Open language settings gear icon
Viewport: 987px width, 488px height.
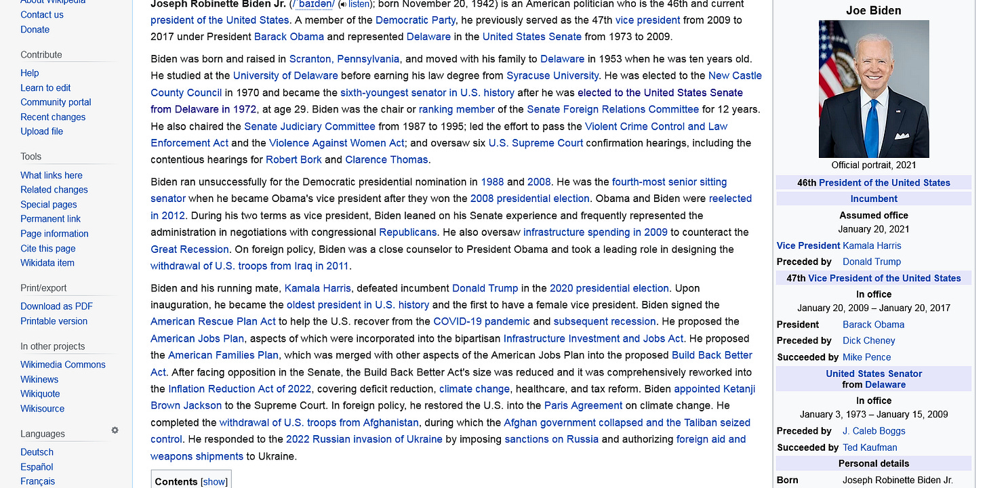click(115, 430)
